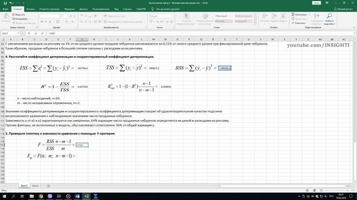
Task: Add a new sheet with plus button
Action: click(49, 186)
